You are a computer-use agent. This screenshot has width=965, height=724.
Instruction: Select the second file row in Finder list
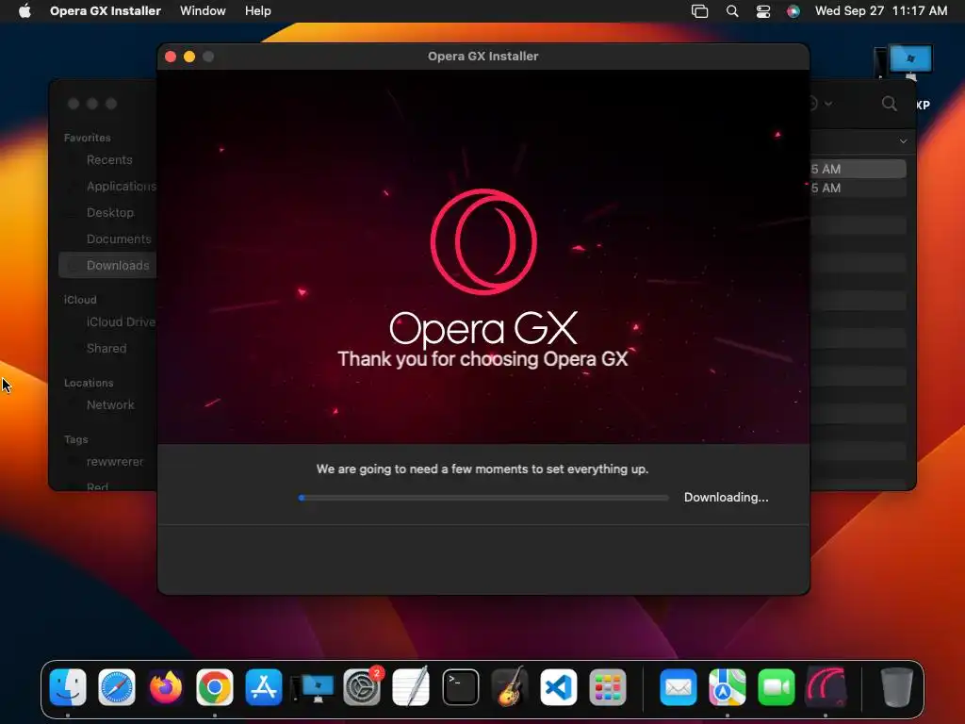(858, 188)
